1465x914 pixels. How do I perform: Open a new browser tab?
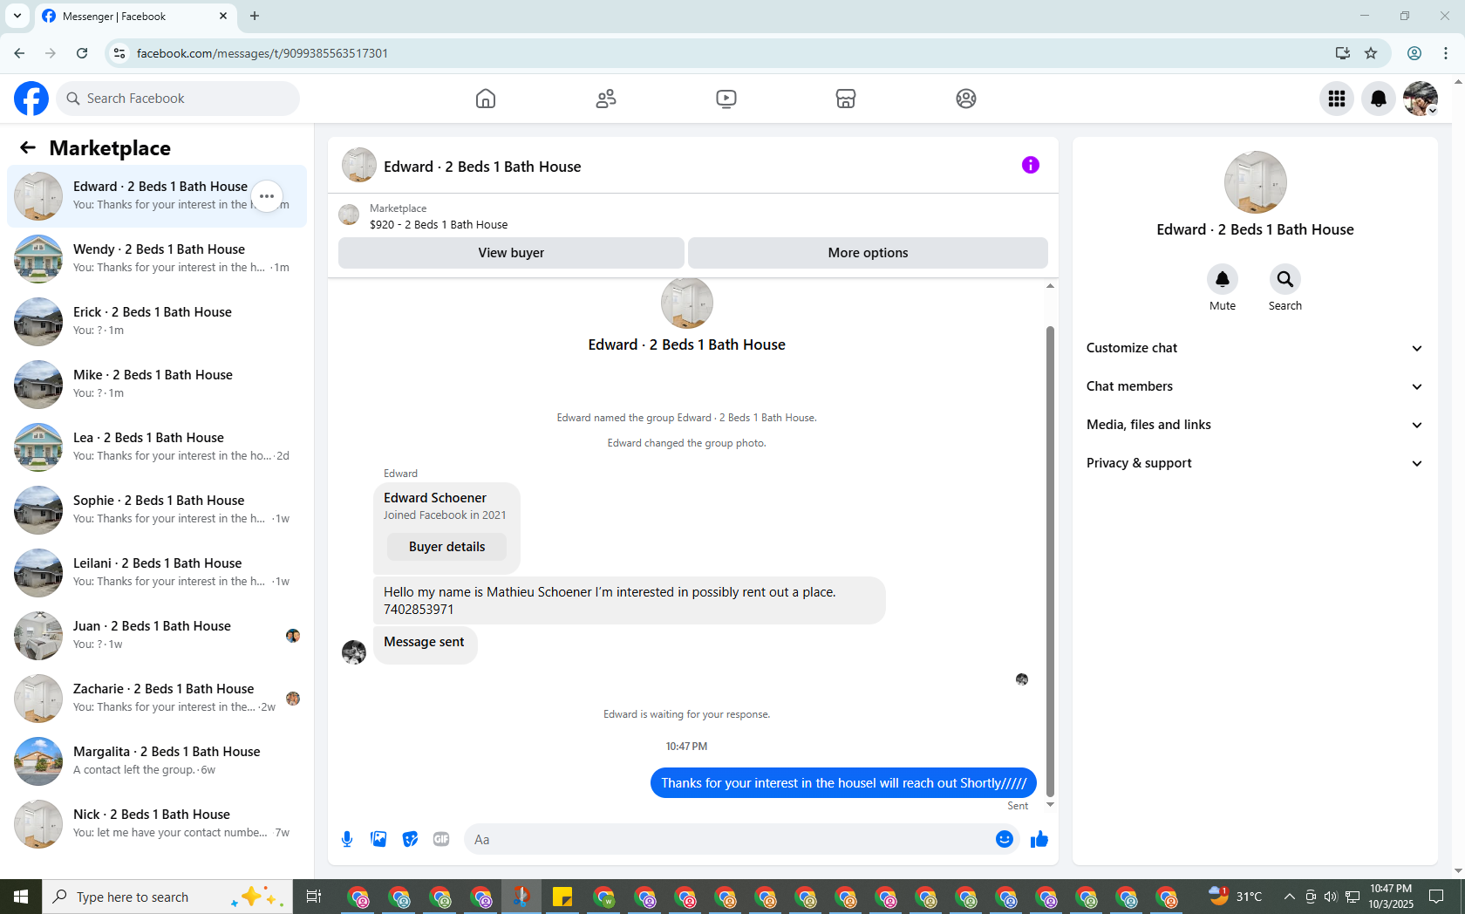255,16
